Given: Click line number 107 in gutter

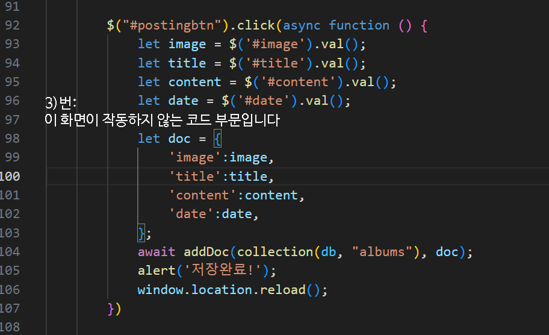Looking at the screenshot, I should click(x=10, y=308).
